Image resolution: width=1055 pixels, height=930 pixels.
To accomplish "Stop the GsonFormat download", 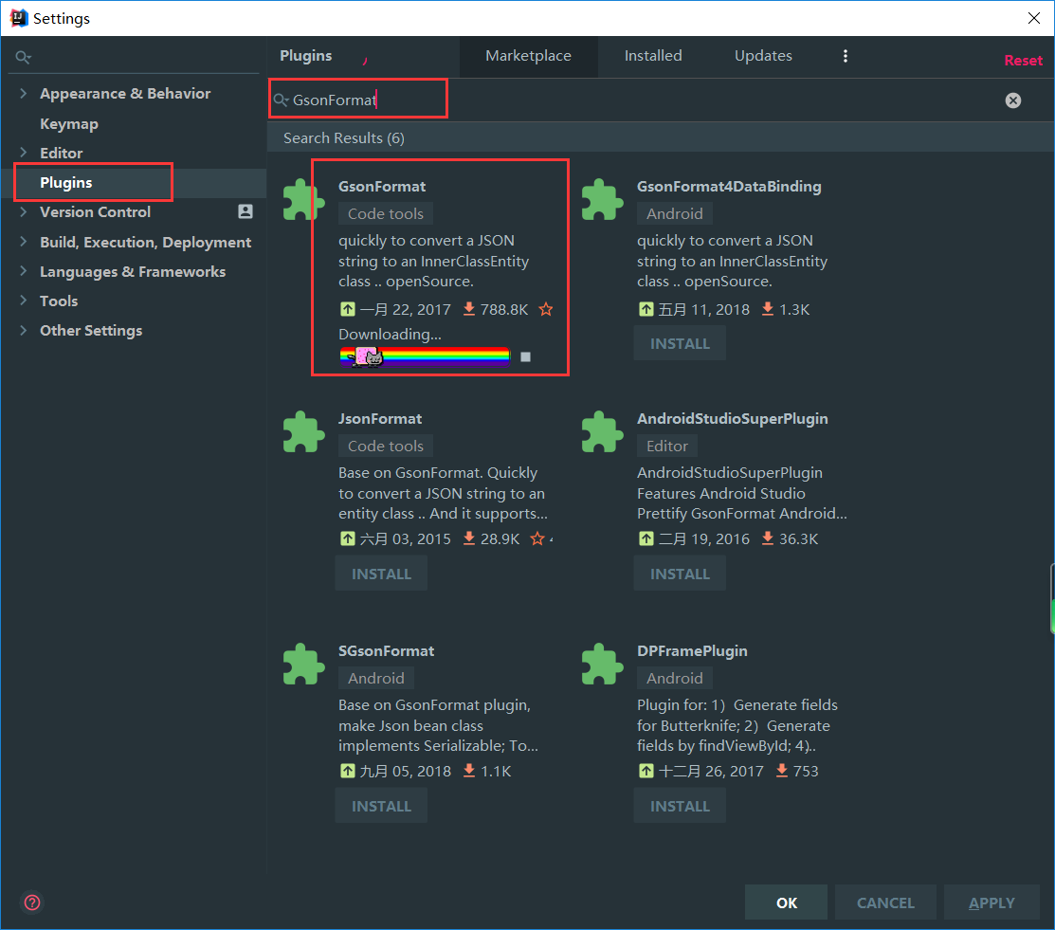I will pos(526,357).
